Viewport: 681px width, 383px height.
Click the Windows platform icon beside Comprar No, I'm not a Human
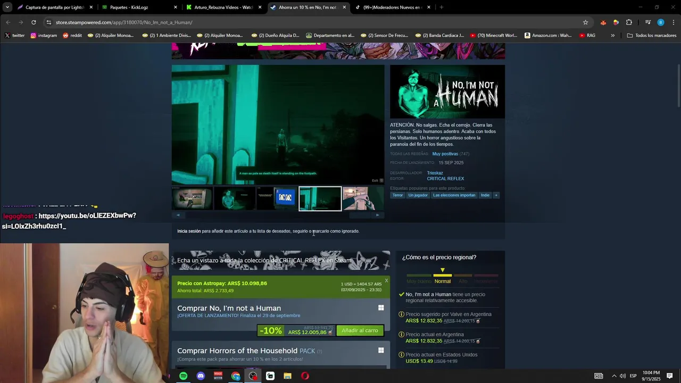(381, 308)
